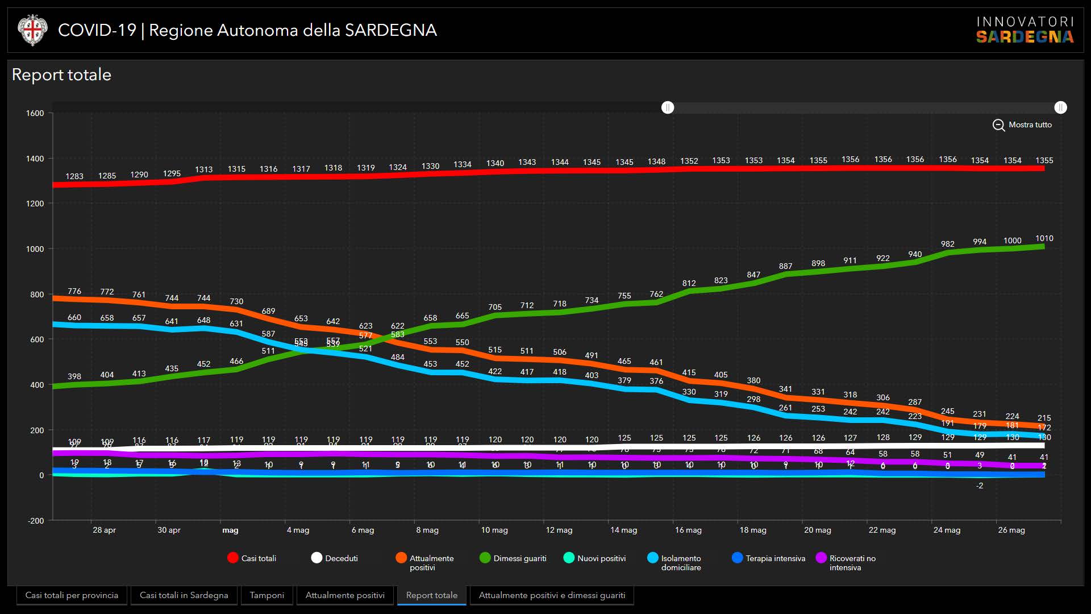Open the Tamponi tab
The image size is (1091, 614).
(266, 595)
